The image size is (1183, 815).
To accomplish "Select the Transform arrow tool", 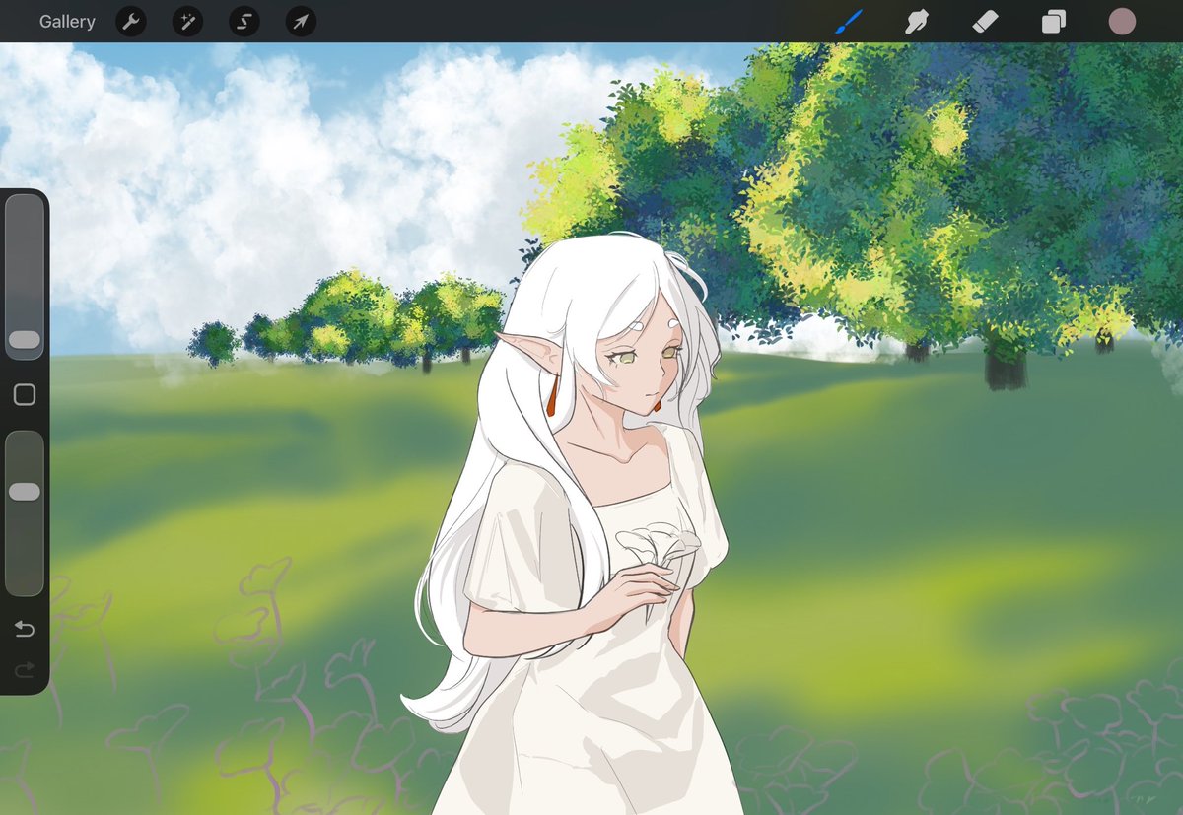I will coord(301,22).
